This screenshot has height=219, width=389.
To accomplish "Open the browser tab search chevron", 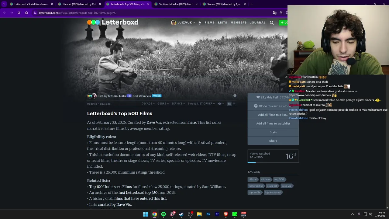I will [x=4, y=4].
